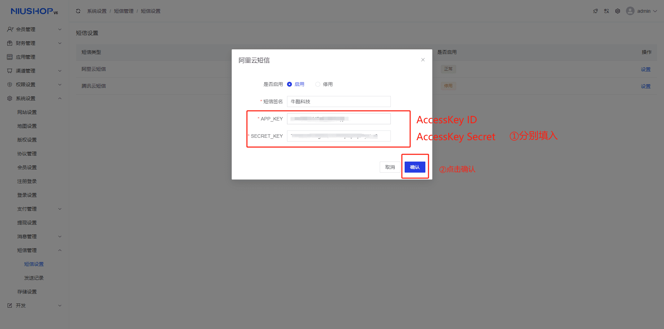Open the language translation icon
664x329 pixels.
[x=607, y=11]
